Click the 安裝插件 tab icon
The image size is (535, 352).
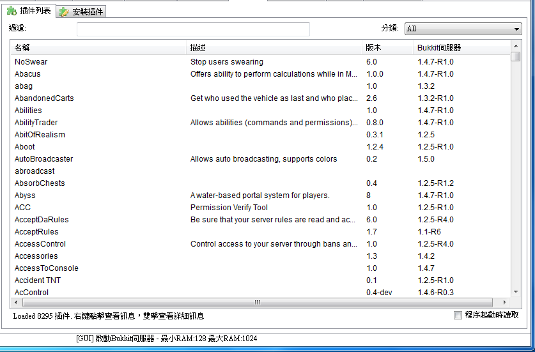pyautogui.click(x=64, y=12)
